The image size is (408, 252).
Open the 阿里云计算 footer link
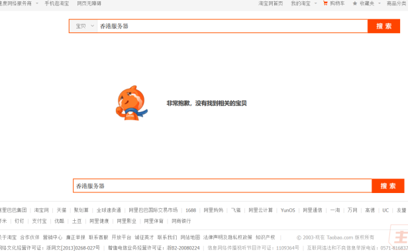[261, 210]
